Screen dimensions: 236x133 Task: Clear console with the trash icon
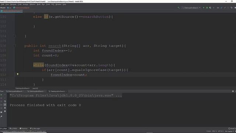pos(5,111)
